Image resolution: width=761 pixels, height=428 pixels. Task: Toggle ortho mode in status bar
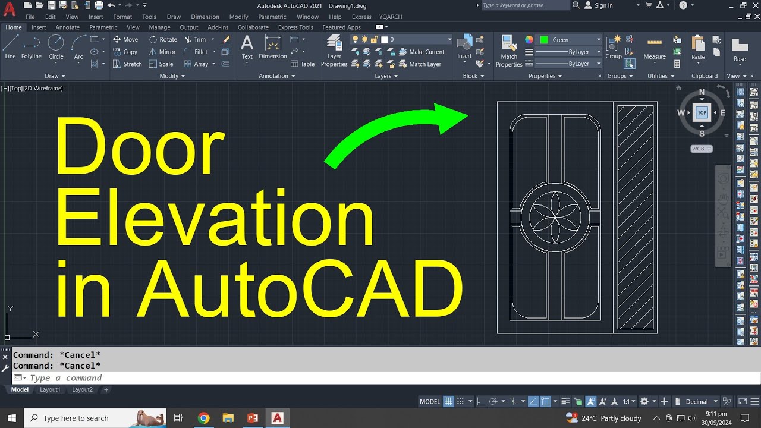[x=481, y=401]
